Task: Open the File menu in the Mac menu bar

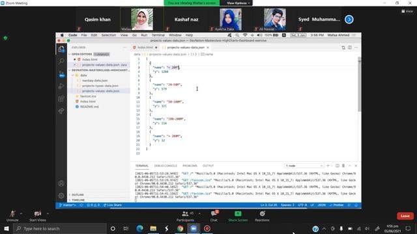Action: click(x=84, y=35)
